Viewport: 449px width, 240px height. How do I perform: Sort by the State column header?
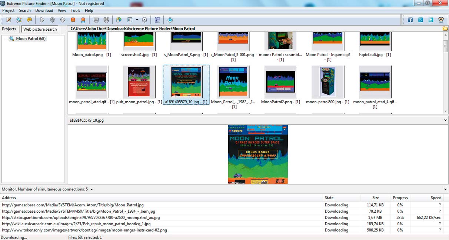(x=342, y=198)
